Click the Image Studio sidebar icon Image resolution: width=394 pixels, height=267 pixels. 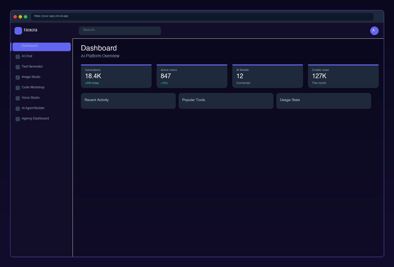click(x=18, y=77)
